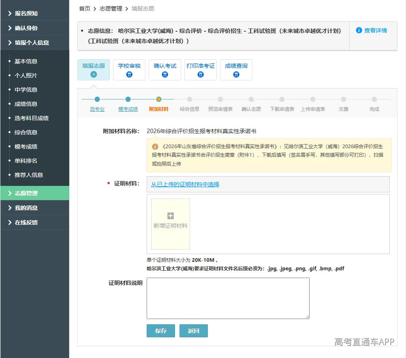Click the hourglass icon under 成绩查询
Image resolution: width=406 pixels, height=358 pixels.
point(236,74)
